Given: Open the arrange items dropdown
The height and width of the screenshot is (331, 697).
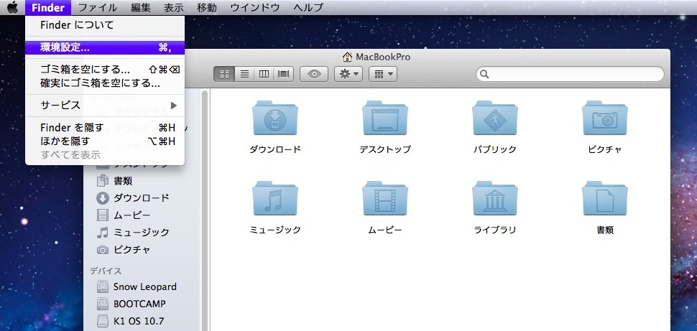Looking at the screenshot, I should click(382, 74).
